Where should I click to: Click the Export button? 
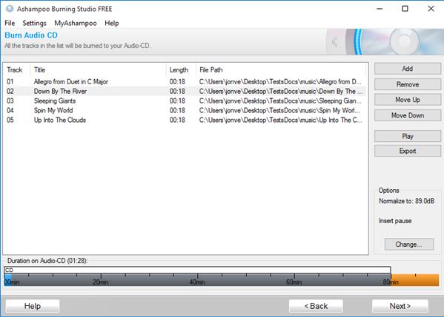(x=408, y=151)
